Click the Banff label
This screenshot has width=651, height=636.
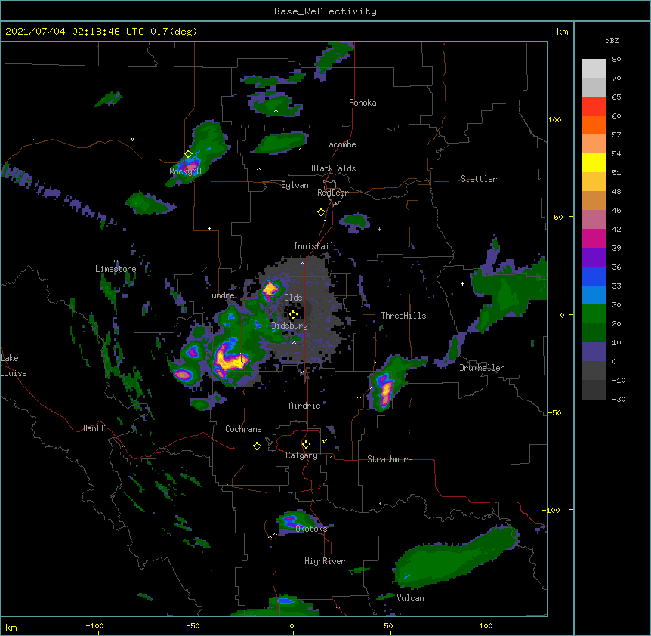click(94, 428)
